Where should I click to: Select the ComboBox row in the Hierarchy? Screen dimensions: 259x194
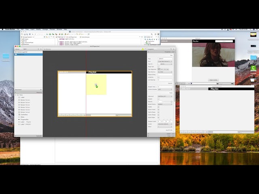point(28,115)
